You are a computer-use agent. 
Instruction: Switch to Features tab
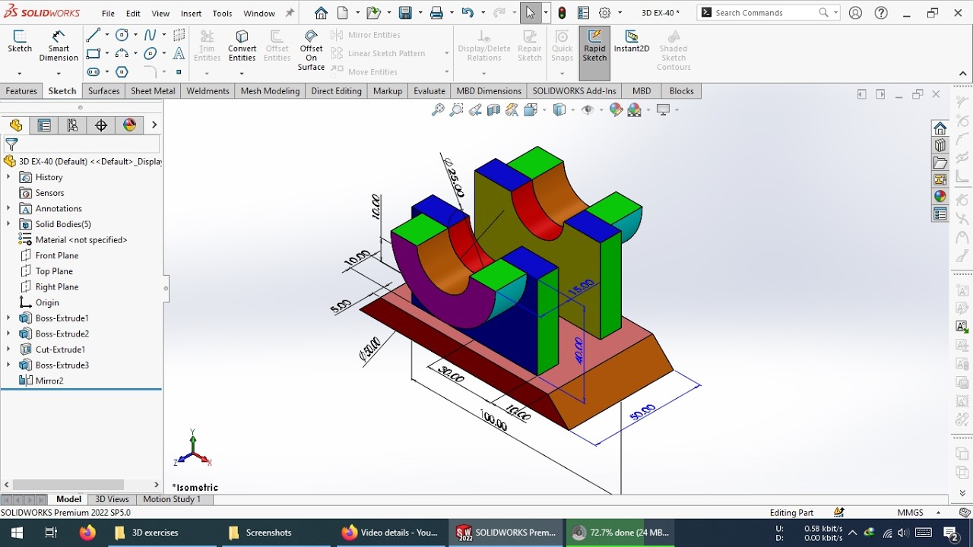pos(21,91)
